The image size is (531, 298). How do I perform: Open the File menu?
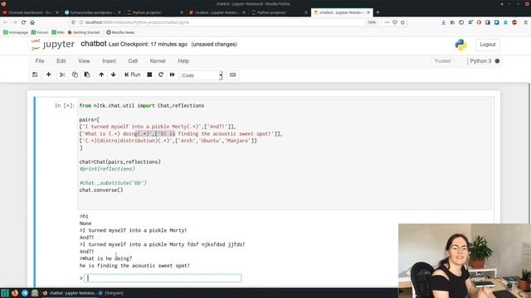[x=40, y=61]
